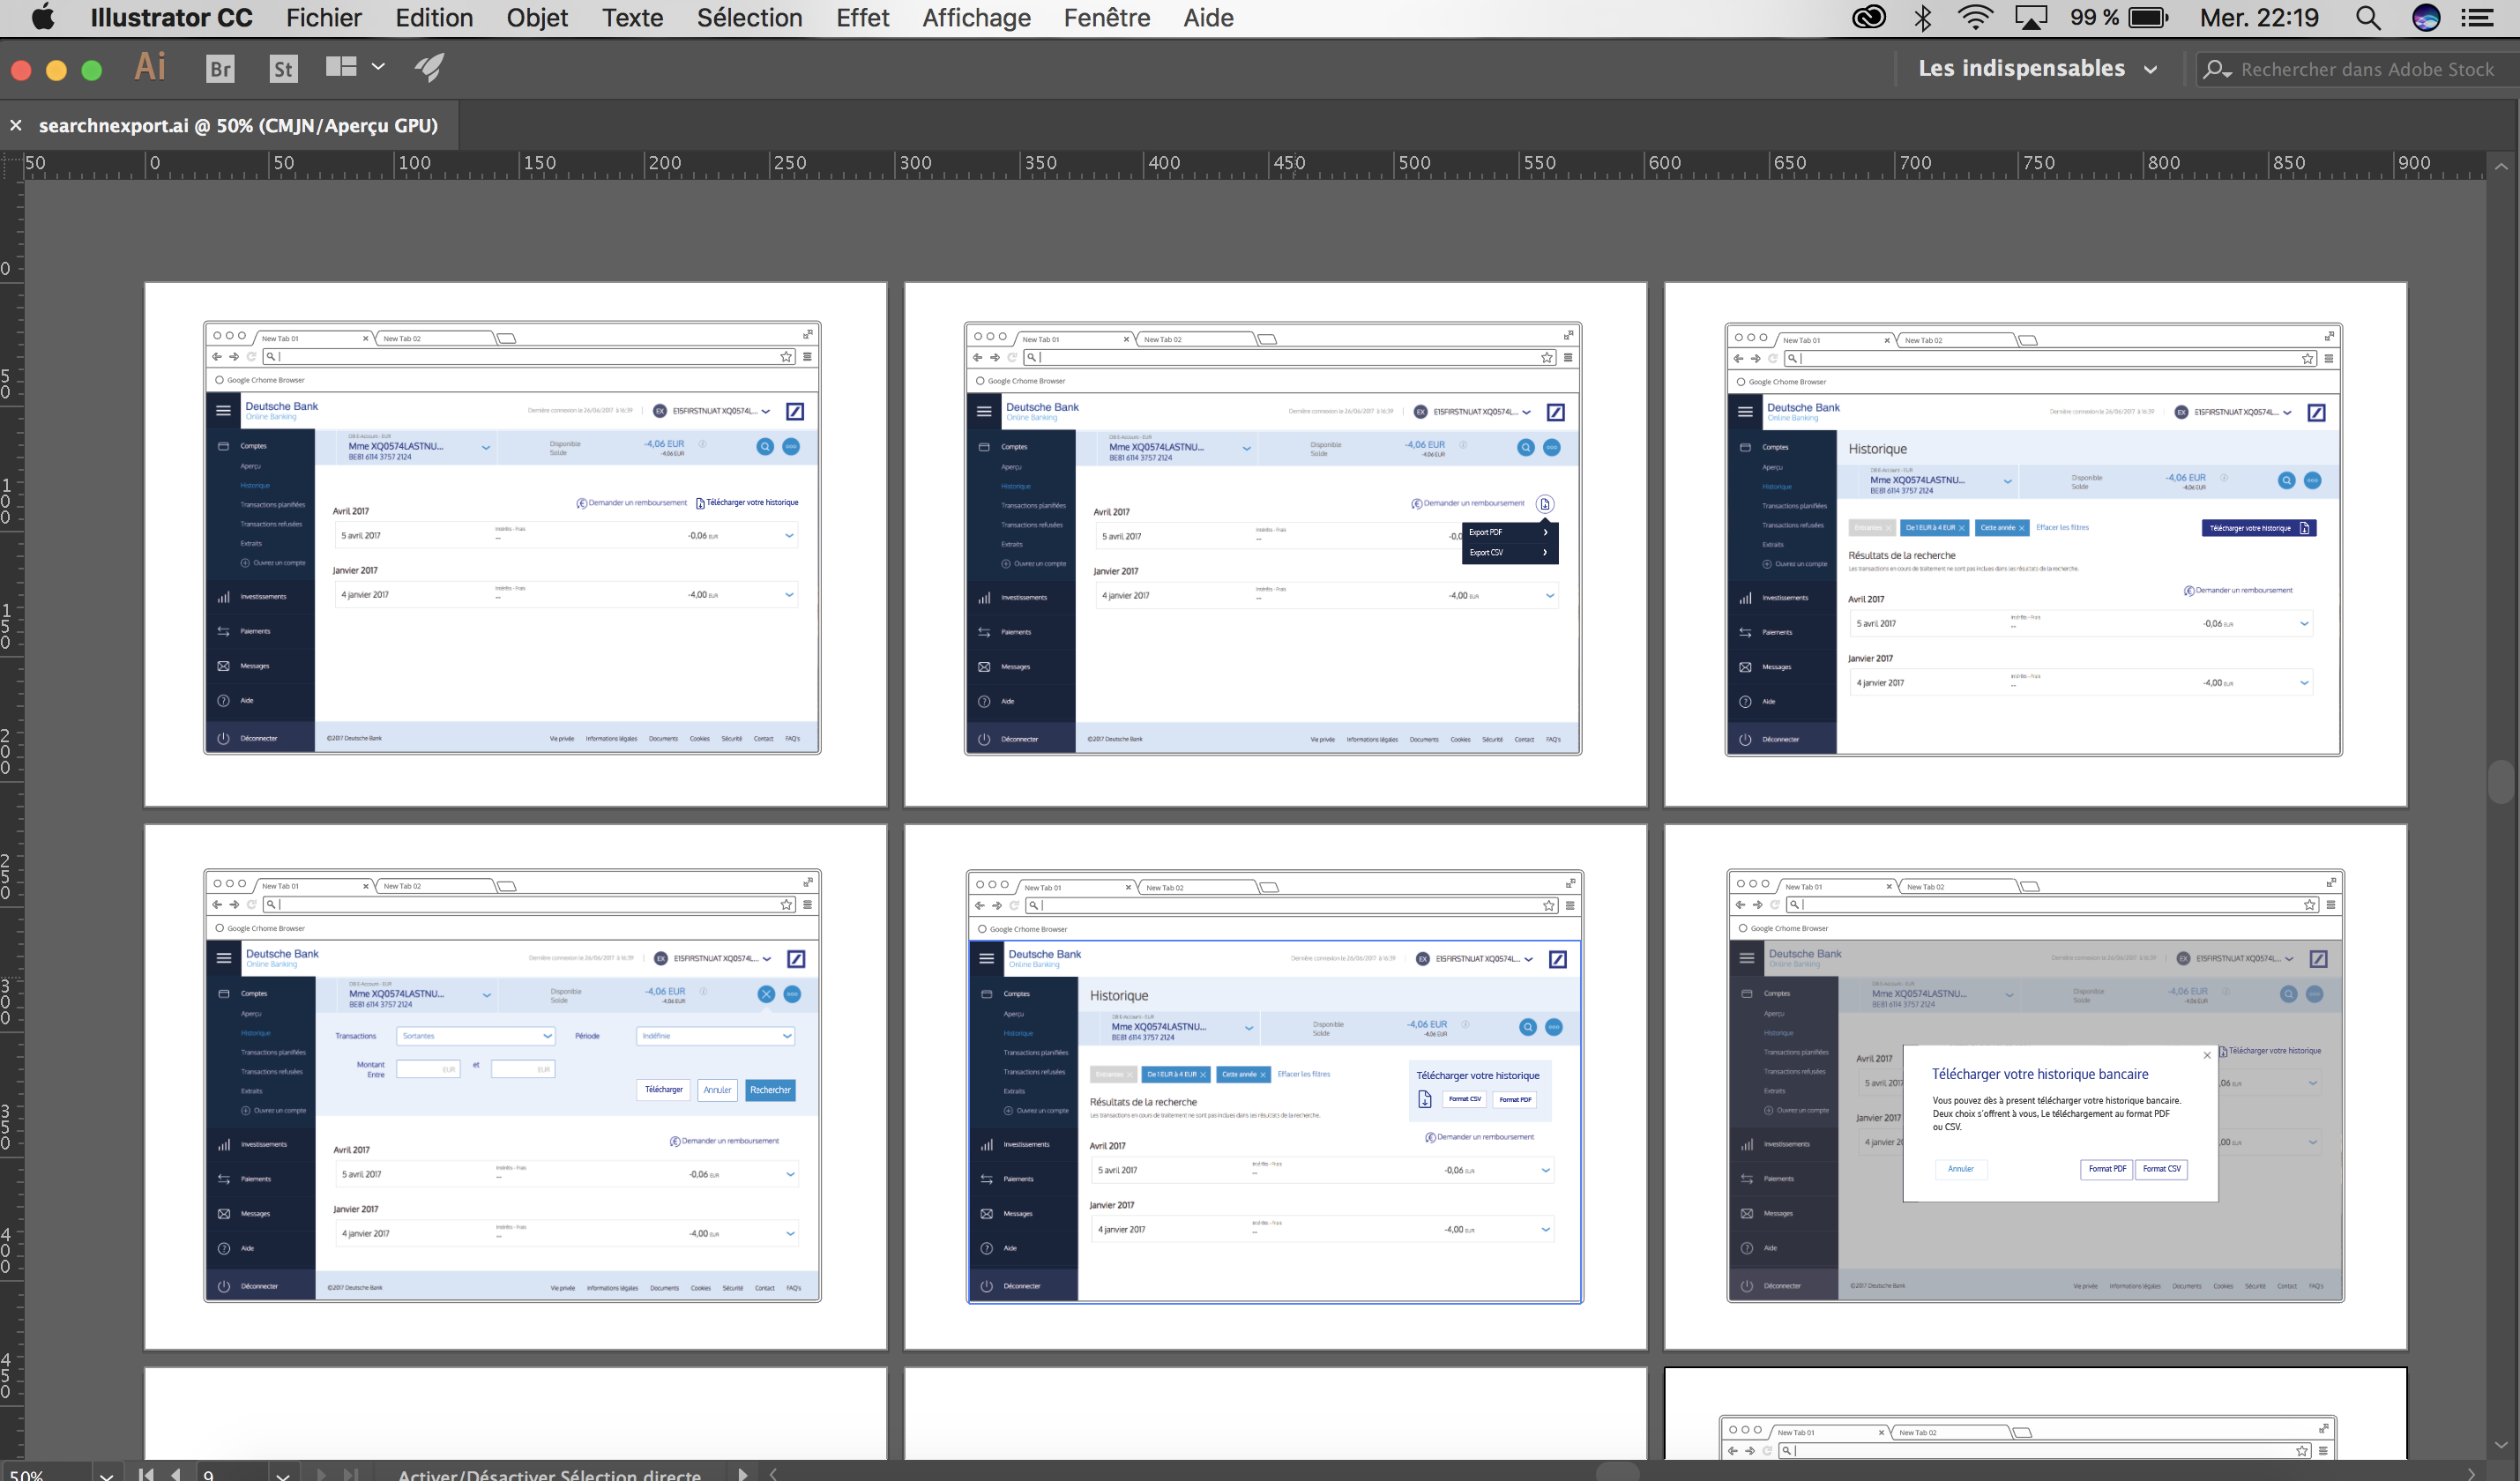The image size is (2520, 1481).
Task: Select the Indéfinie period dropdown in the mockup
Action: pos(715,1035)
